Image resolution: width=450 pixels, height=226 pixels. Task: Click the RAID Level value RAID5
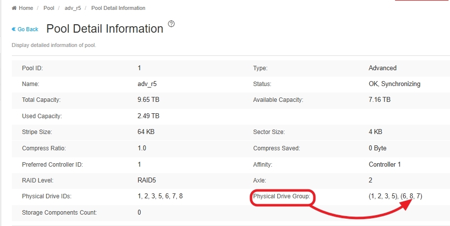click(147, 180)
